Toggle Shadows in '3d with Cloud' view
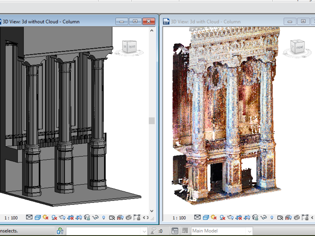Image resolution: width=315 pixels, height=236 pixels. click(x=222, y=217)
